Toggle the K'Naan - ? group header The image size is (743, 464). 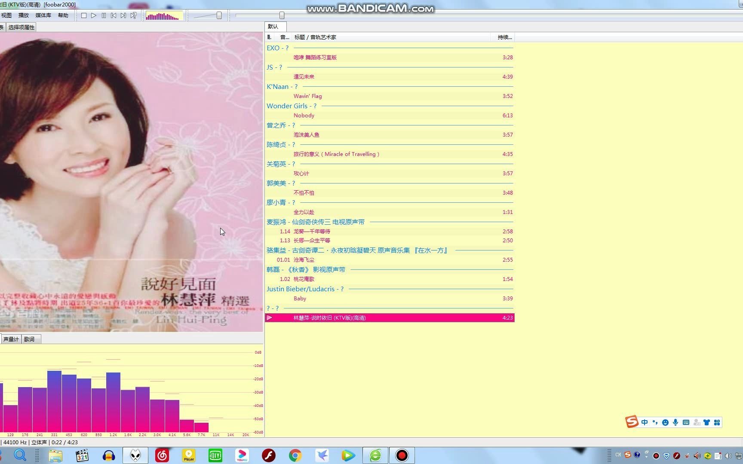click(390, 87)
